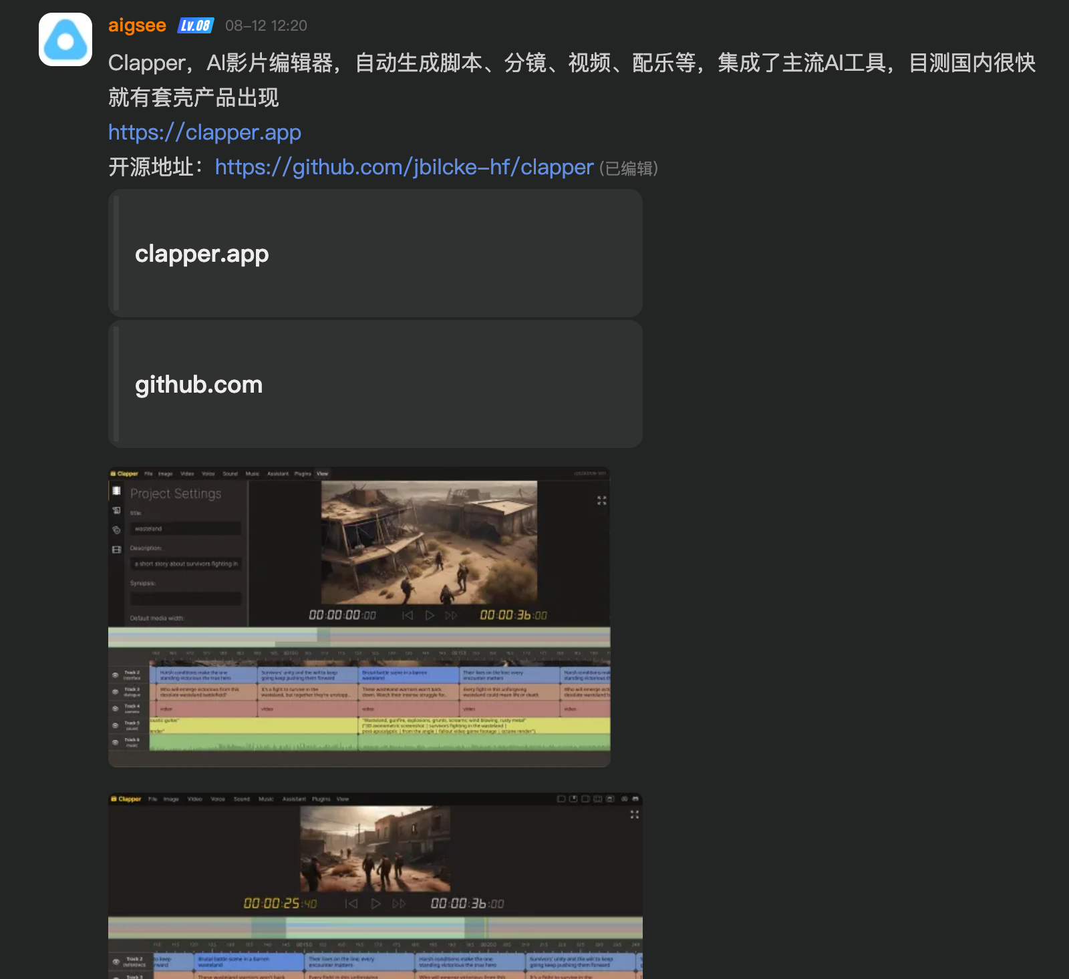Enlarge the Project Settings Clapper screenshot
This screenshot has width=1069, height=979.
pyautogui.click(x=359, y=617)
